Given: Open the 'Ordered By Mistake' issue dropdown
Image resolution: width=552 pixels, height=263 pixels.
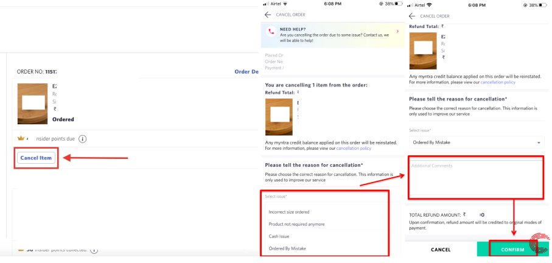Looking at the screenshot, I should pos(477,142).
